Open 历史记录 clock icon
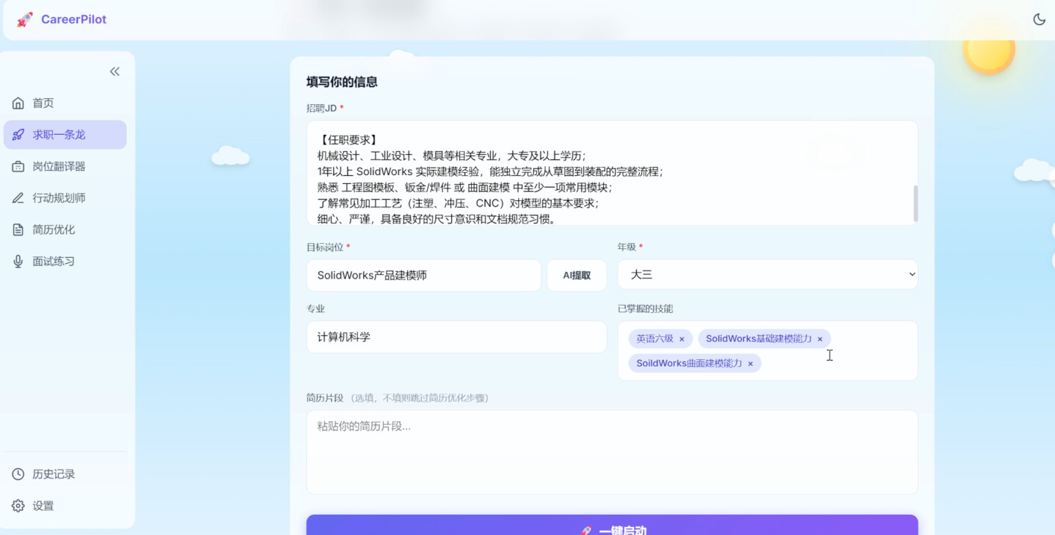Screen dimensions: 1055x535 (x=18, y=474)
